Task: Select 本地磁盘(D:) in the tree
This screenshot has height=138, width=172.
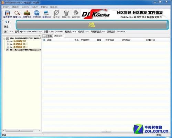Action: 20,47
